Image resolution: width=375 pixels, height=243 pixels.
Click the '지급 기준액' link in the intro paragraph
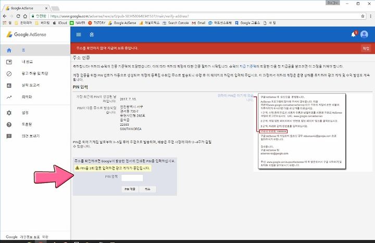(248, 66)
